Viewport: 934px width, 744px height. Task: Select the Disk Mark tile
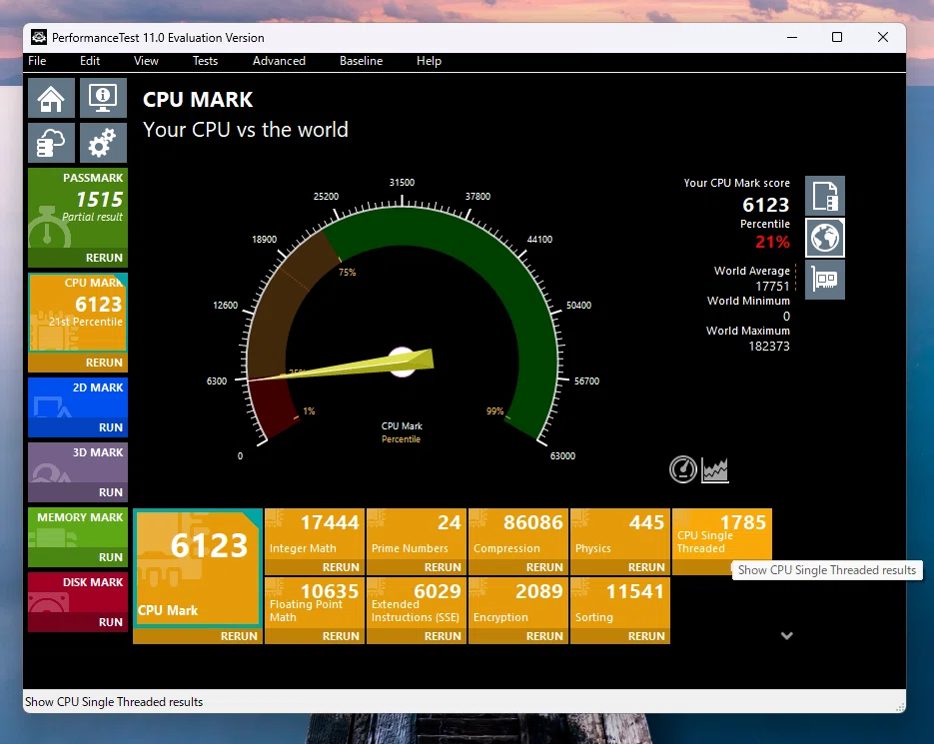coord(78,592)
